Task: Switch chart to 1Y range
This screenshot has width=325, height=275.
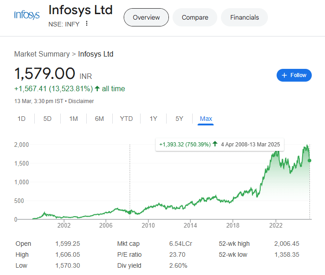Action: click(x=153, y=119)
